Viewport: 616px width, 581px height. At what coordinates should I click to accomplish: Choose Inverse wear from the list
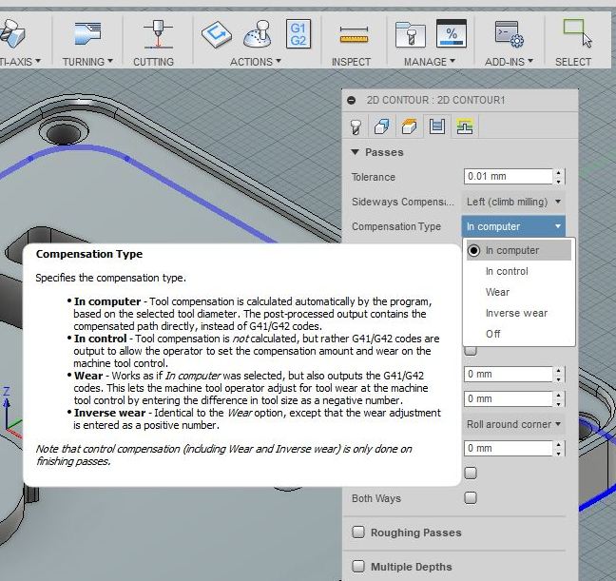[x=516, y=313]
